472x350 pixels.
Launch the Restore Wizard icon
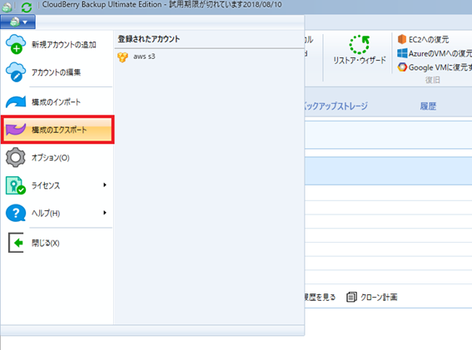[x=359, y=45]
